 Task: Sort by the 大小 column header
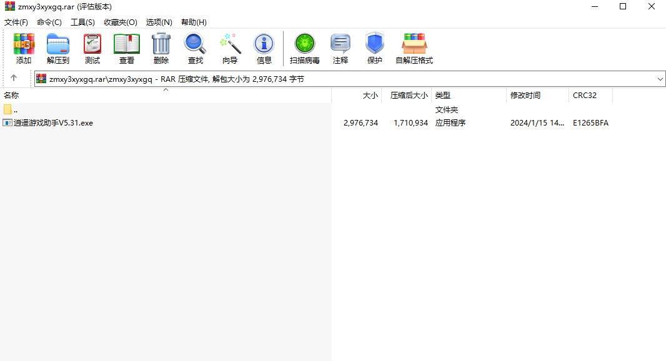357,96
